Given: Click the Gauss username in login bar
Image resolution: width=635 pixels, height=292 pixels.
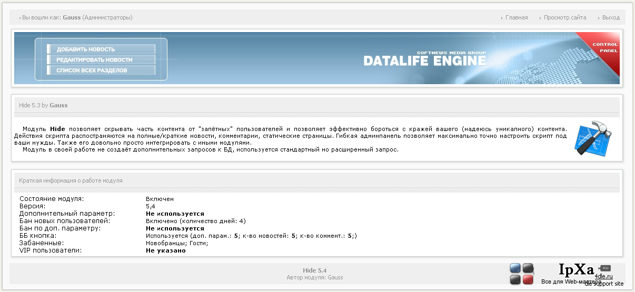Looking at the screenshot, I should 72,17.
